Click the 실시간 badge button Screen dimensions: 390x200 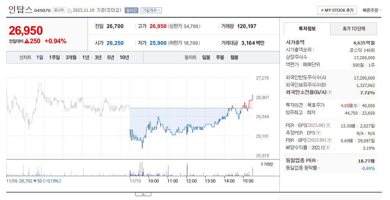point(131,10)
